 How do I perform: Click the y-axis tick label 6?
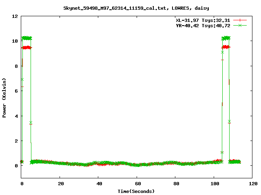pos(16,91)
